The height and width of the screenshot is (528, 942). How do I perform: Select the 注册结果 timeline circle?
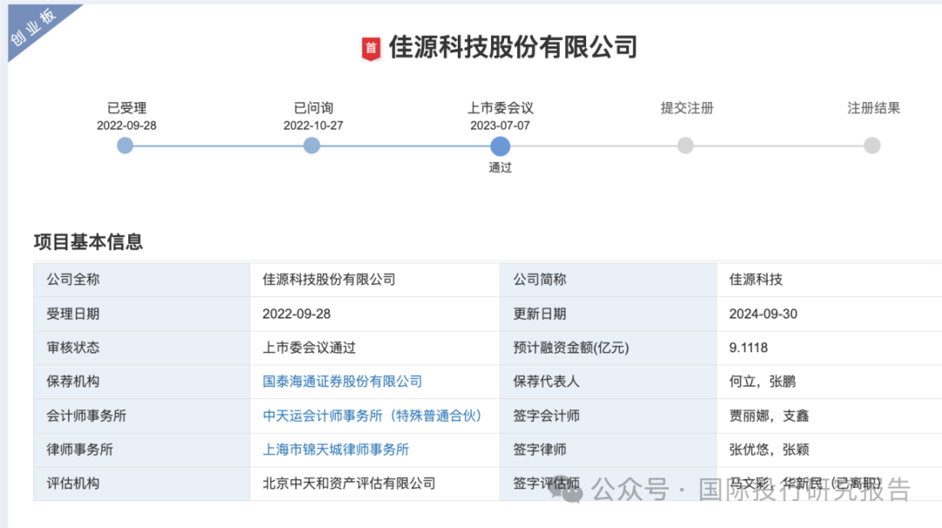click(872, 146)
